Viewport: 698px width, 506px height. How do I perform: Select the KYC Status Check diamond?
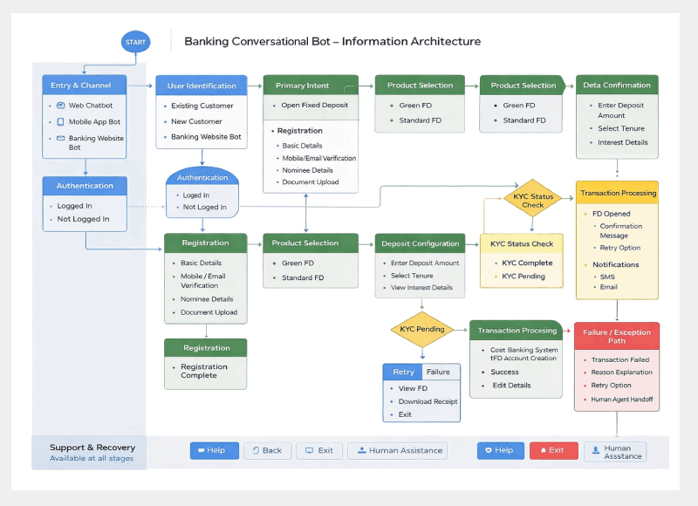[x=533, y=201]
